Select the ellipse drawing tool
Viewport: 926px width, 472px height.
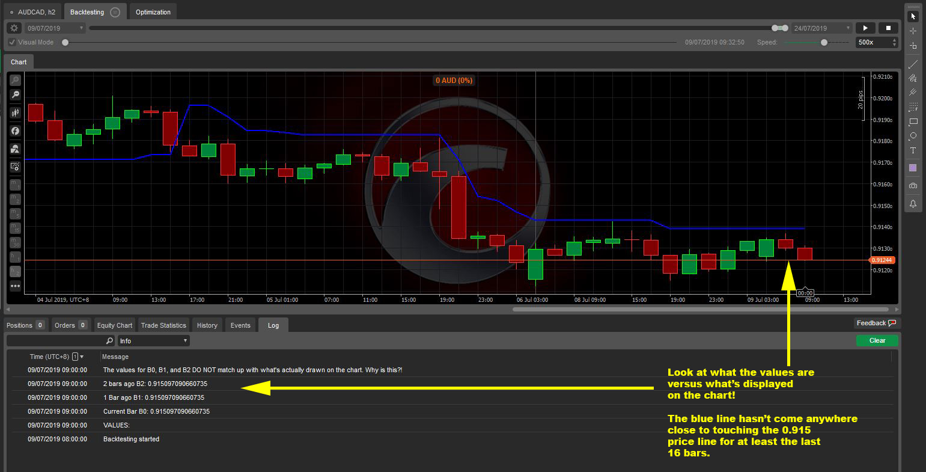pyautogui.click(x=913, y=136)
